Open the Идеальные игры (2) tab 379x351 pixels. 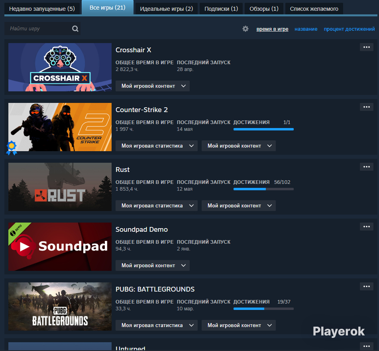coord(166,9)
